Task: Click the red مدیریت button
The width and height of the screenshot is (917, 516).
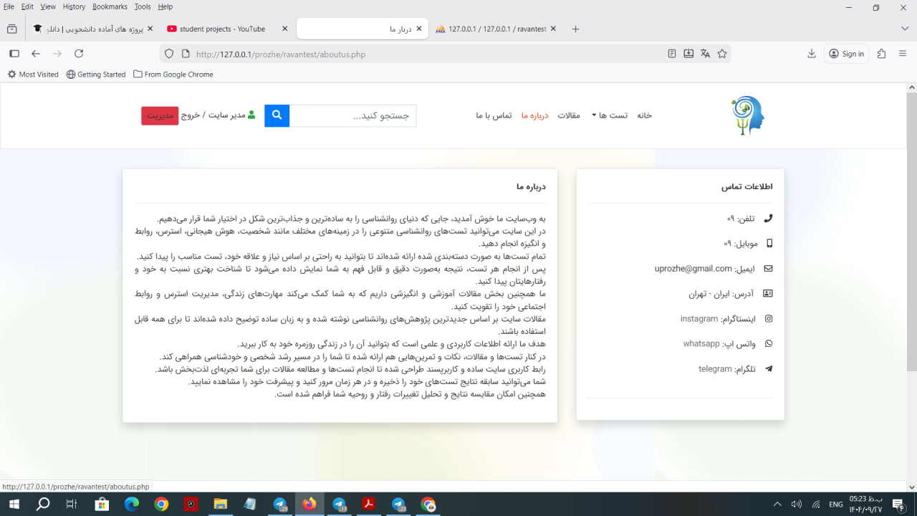Action: click(x=160, y=115)
